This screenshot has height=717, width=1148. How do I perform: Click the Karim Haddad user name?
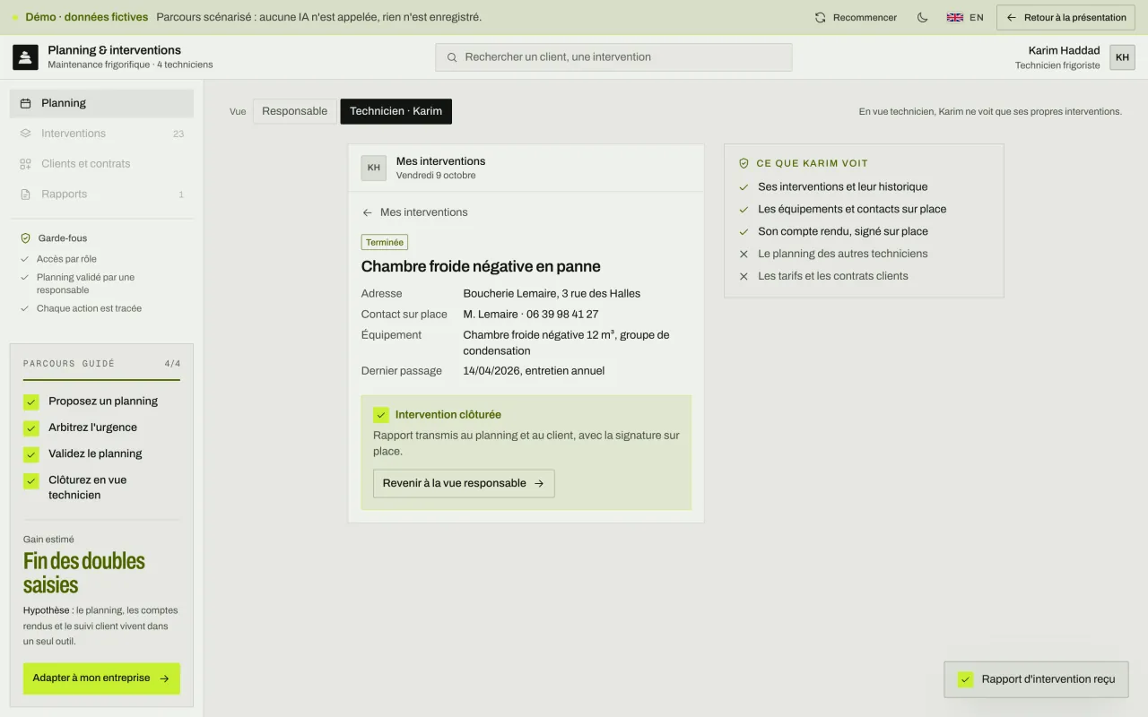pyautogui.click(x=1064, y=50)
